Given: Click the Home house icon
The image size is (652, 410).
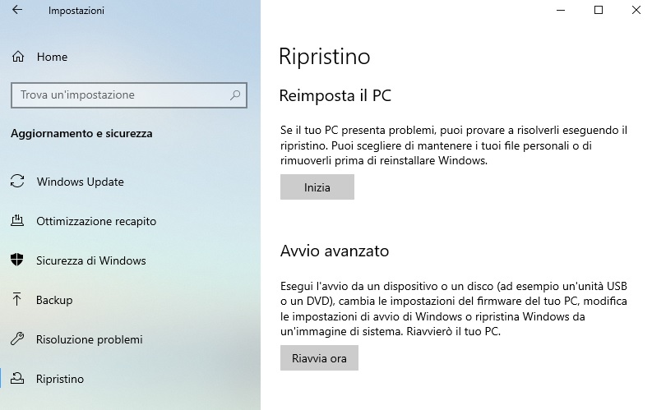Looking at the screenshot, I should tap(17, 58).
